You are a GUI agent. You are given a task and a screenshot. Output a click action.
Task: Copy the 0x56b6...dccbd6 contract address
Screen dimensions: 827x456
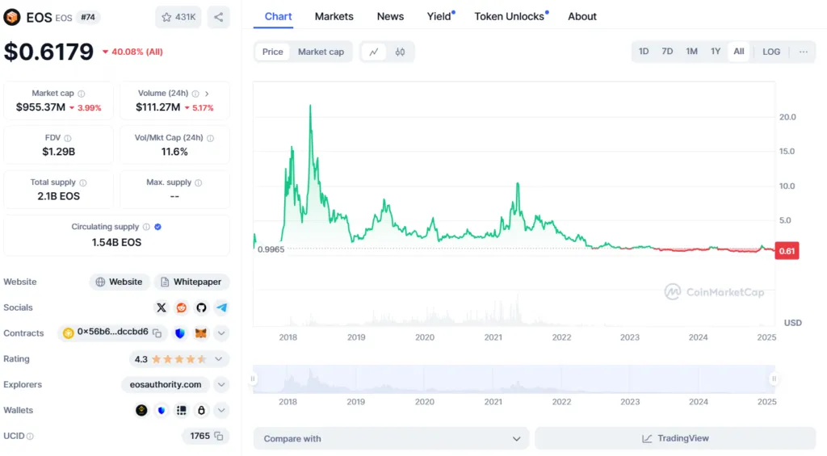157,333
